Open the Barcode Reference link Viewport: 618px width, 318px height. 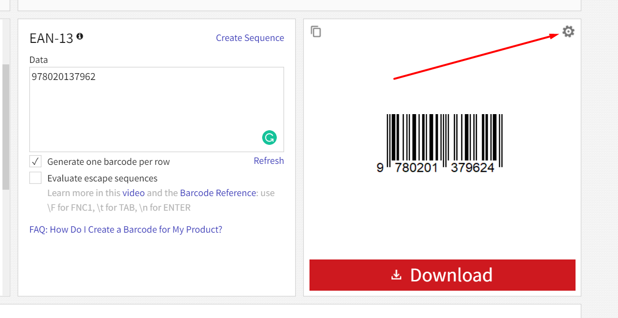pos(218,193)
